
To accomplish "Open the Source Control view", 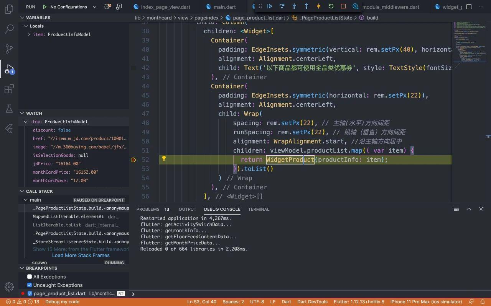I will click(9, 49).
